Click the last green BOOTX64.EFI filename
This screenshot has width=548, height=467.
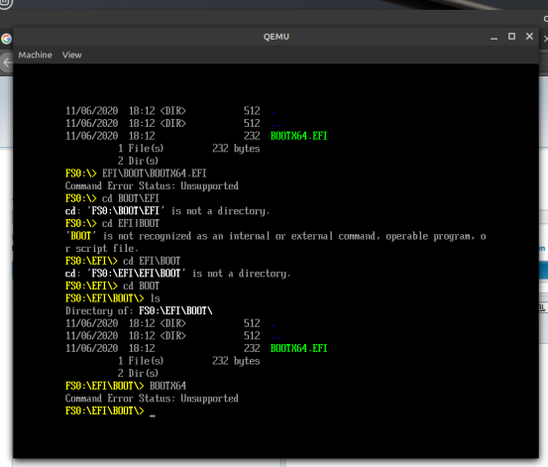299,348
